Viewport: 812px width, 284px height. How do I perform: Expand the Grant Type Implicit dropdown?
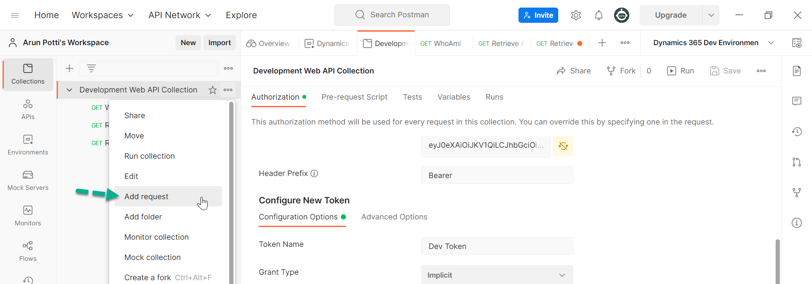coord(497,275)
